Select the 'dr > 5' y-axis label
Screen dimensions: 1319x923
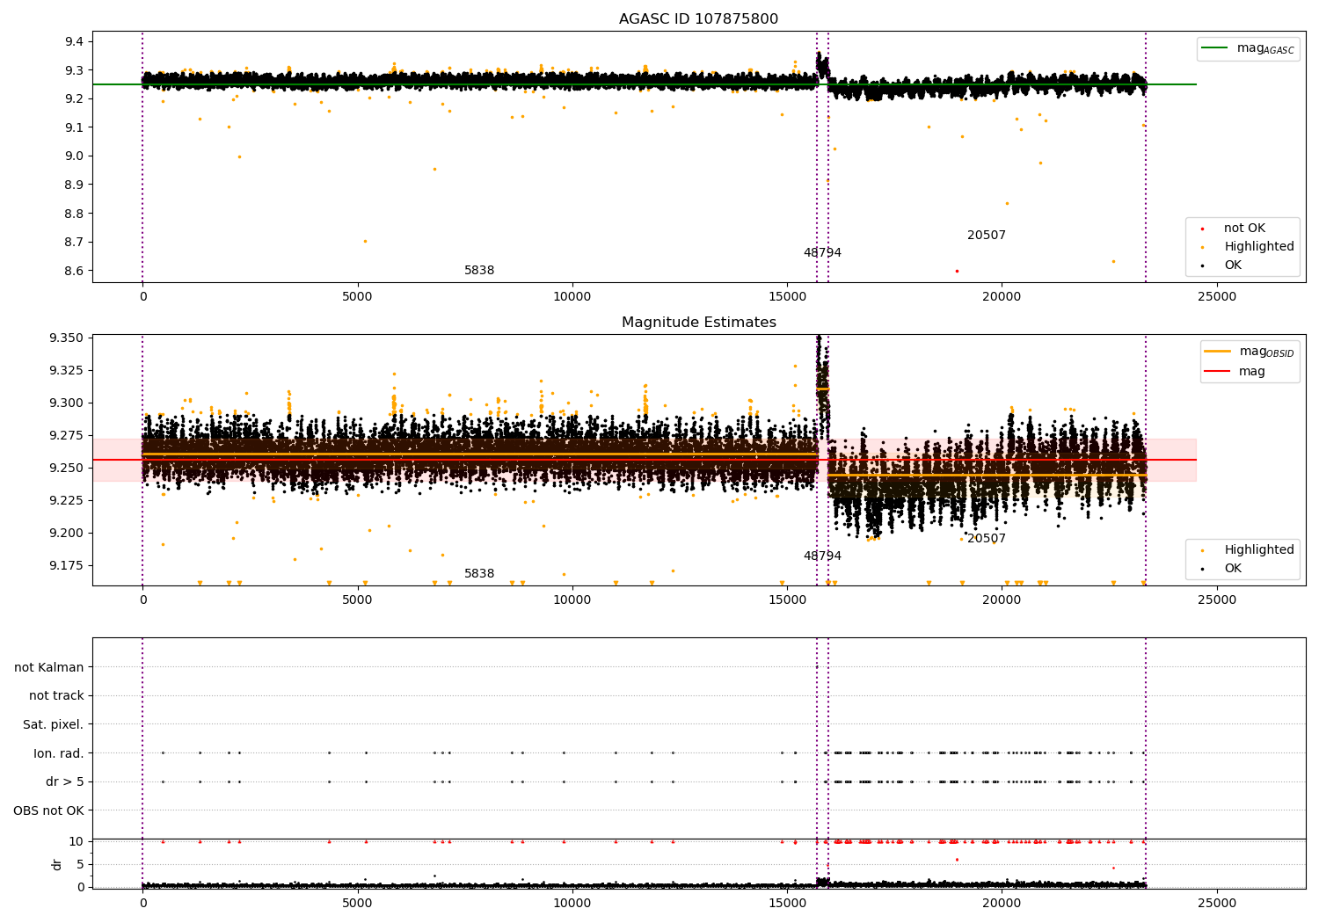tap(65, 781)
